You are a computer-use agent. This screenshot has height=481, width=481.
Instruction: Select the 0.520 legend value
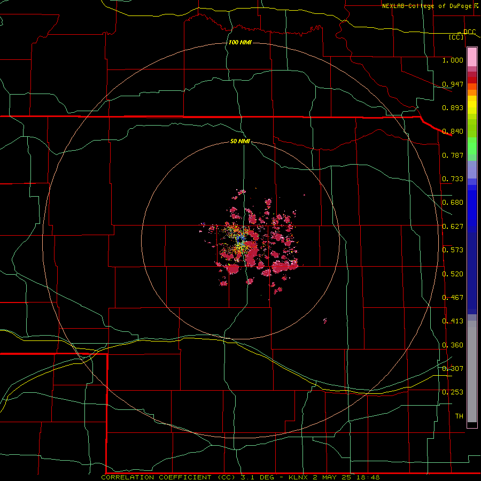pos(453,274)
